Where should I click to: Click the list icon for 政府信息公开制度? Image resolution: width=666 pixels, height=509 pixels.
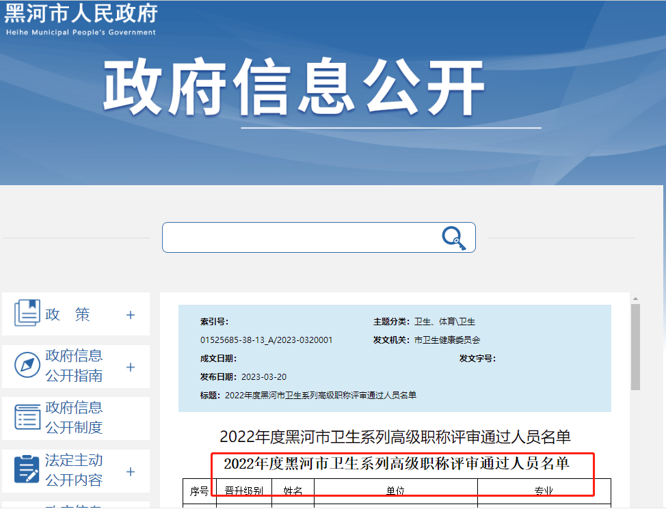27,418
